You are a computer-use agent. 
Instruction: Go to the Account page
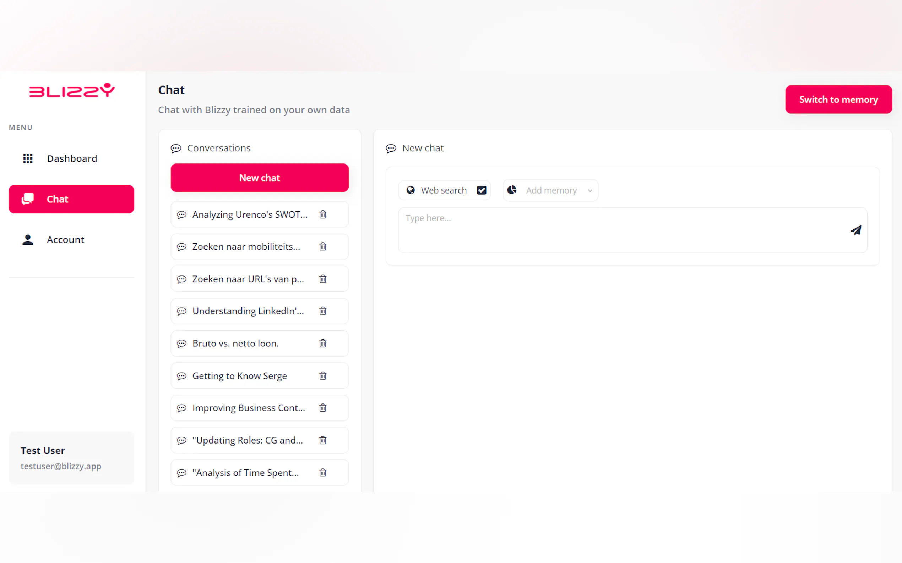(x=65, y=240)
